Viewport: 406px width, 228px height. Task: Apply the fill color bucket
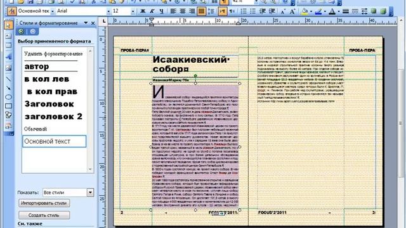pos(304,11)
